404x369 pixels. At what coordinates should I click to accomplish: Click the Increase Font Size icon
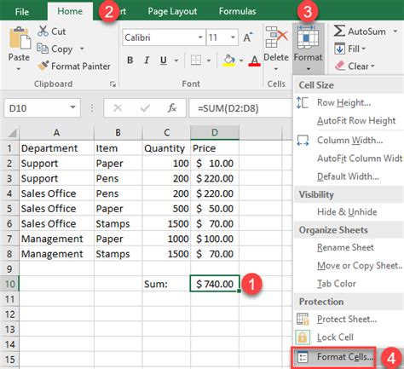coord(248,37)
